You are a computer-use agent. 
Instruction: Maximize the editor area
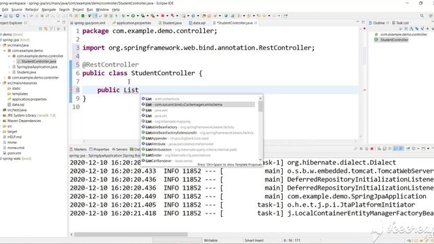point(363,22)
